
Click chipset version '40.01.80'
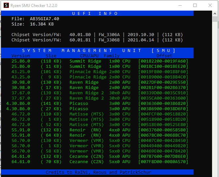(x=80, y=35)
